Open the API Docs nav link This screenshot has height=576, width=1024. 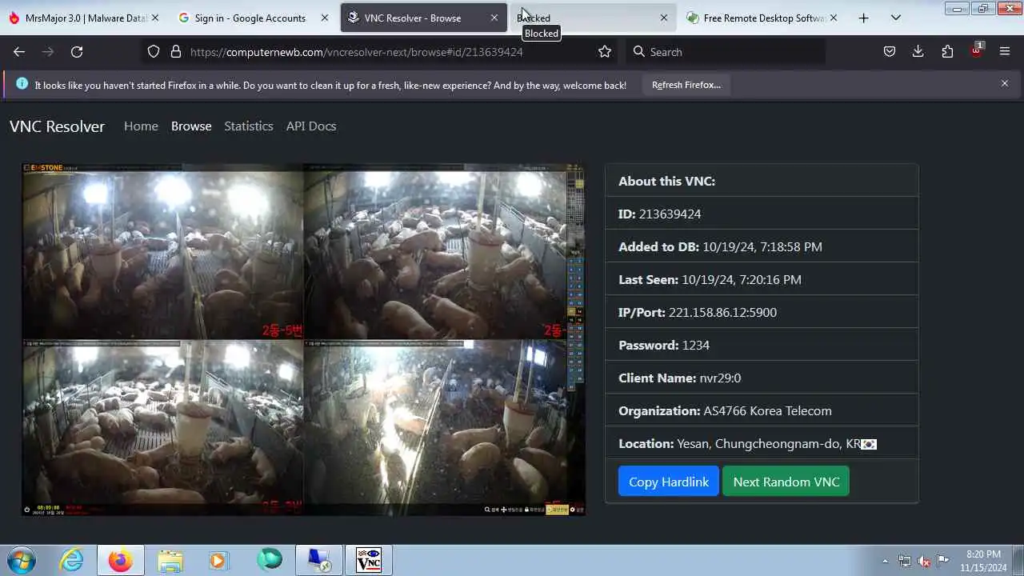(x=311, y=126)
